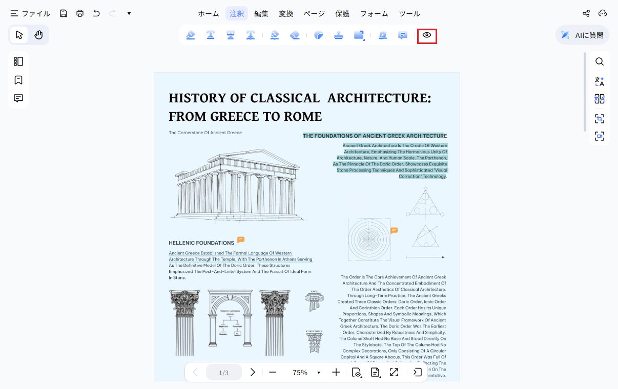Click the highlighted heading THE FOUNDATIONS OF ANCIENT GREEK ARCHITECTURE
The image size is (618, 389).
tap(375, 136)
